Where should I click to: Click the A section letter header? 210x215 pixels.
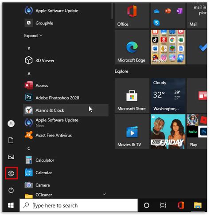click(29, 74)
